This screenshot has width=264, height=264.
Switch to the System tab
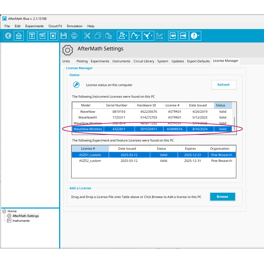(x=163, y=61)
